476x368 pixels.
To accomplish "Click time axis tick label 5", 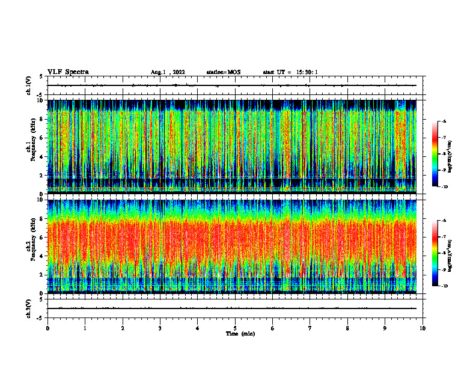I will point(235,328).
